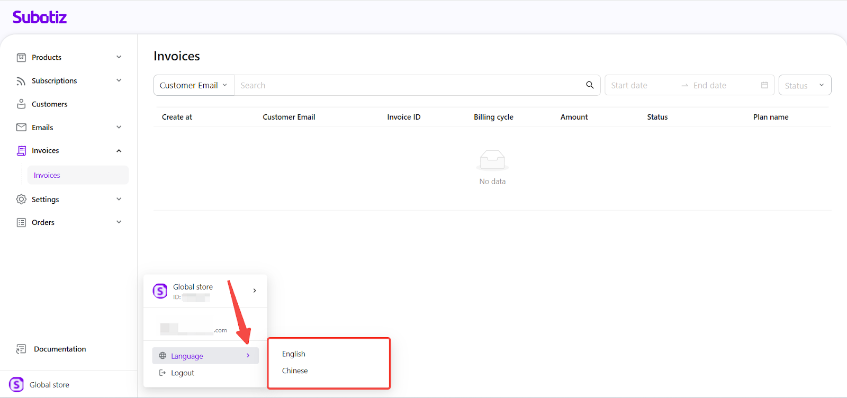Select Chinese from the language submenu

[295, 371]
